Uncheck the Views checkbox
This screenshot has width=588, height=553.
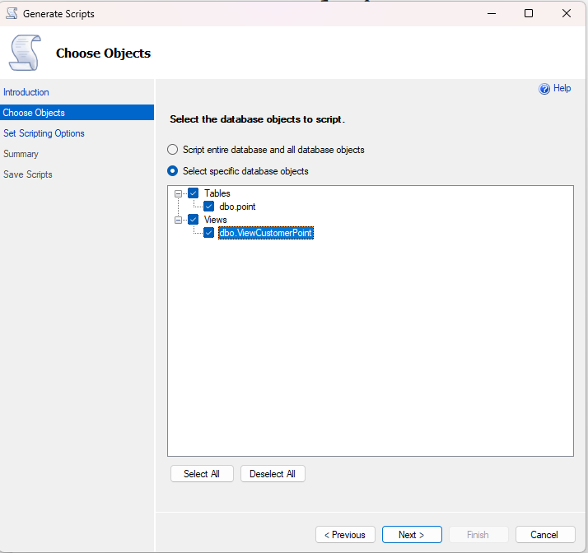click(x=194, y=220)
